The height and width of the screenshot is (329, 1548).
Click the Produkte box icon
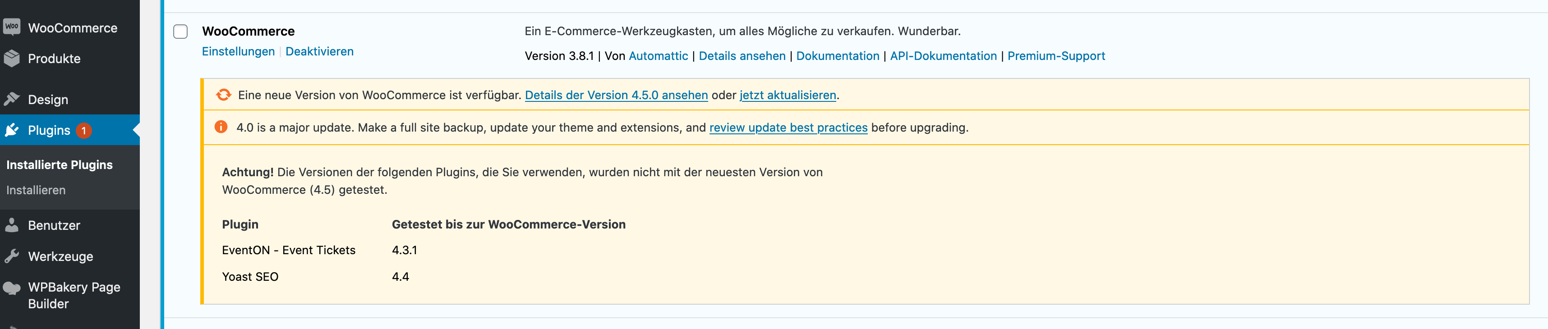pyautogui.click(x=11, y=58)
